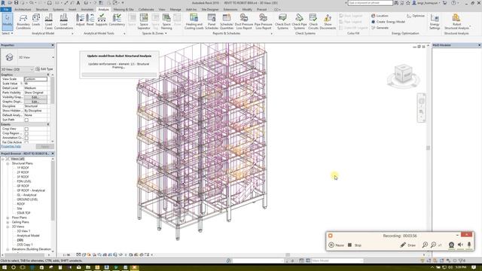The image size is (482, 271).
Task: Switch to the Architecture ribbon tab
Action: pyautogui.click(x=23, y=10)
